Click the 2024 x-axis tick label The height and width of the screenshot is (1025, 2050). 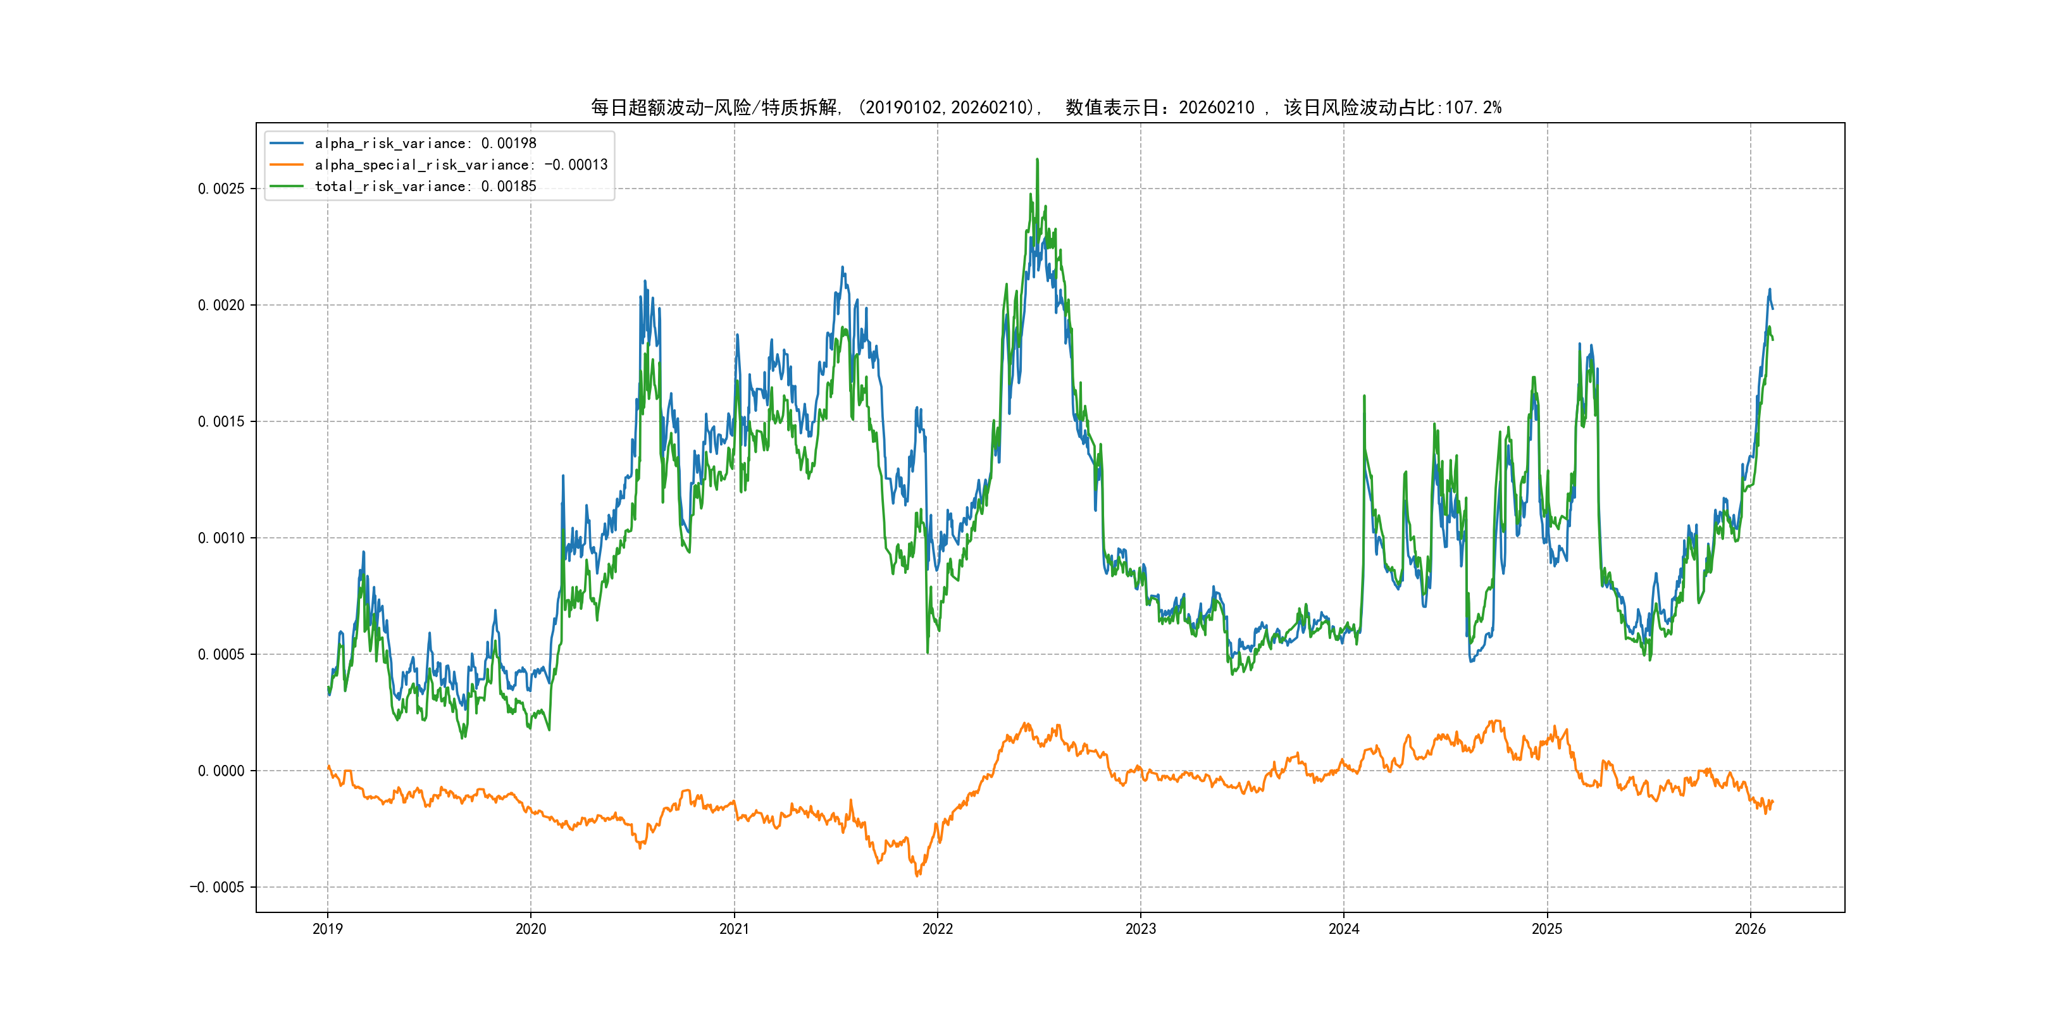coord(1344,929)
